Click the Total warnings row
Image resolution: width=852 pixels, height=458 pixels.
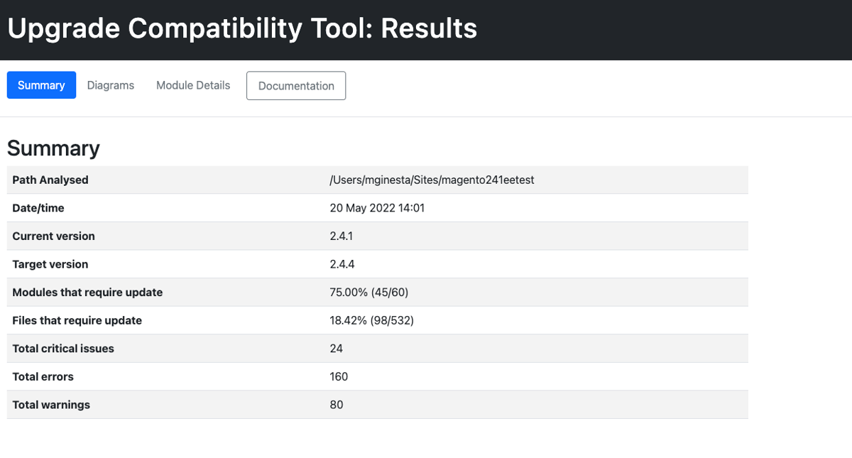(50, 405)
